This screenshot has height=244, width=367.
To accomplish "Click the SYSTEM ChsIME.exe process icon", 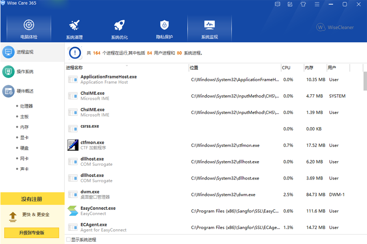I will point(73,96).
